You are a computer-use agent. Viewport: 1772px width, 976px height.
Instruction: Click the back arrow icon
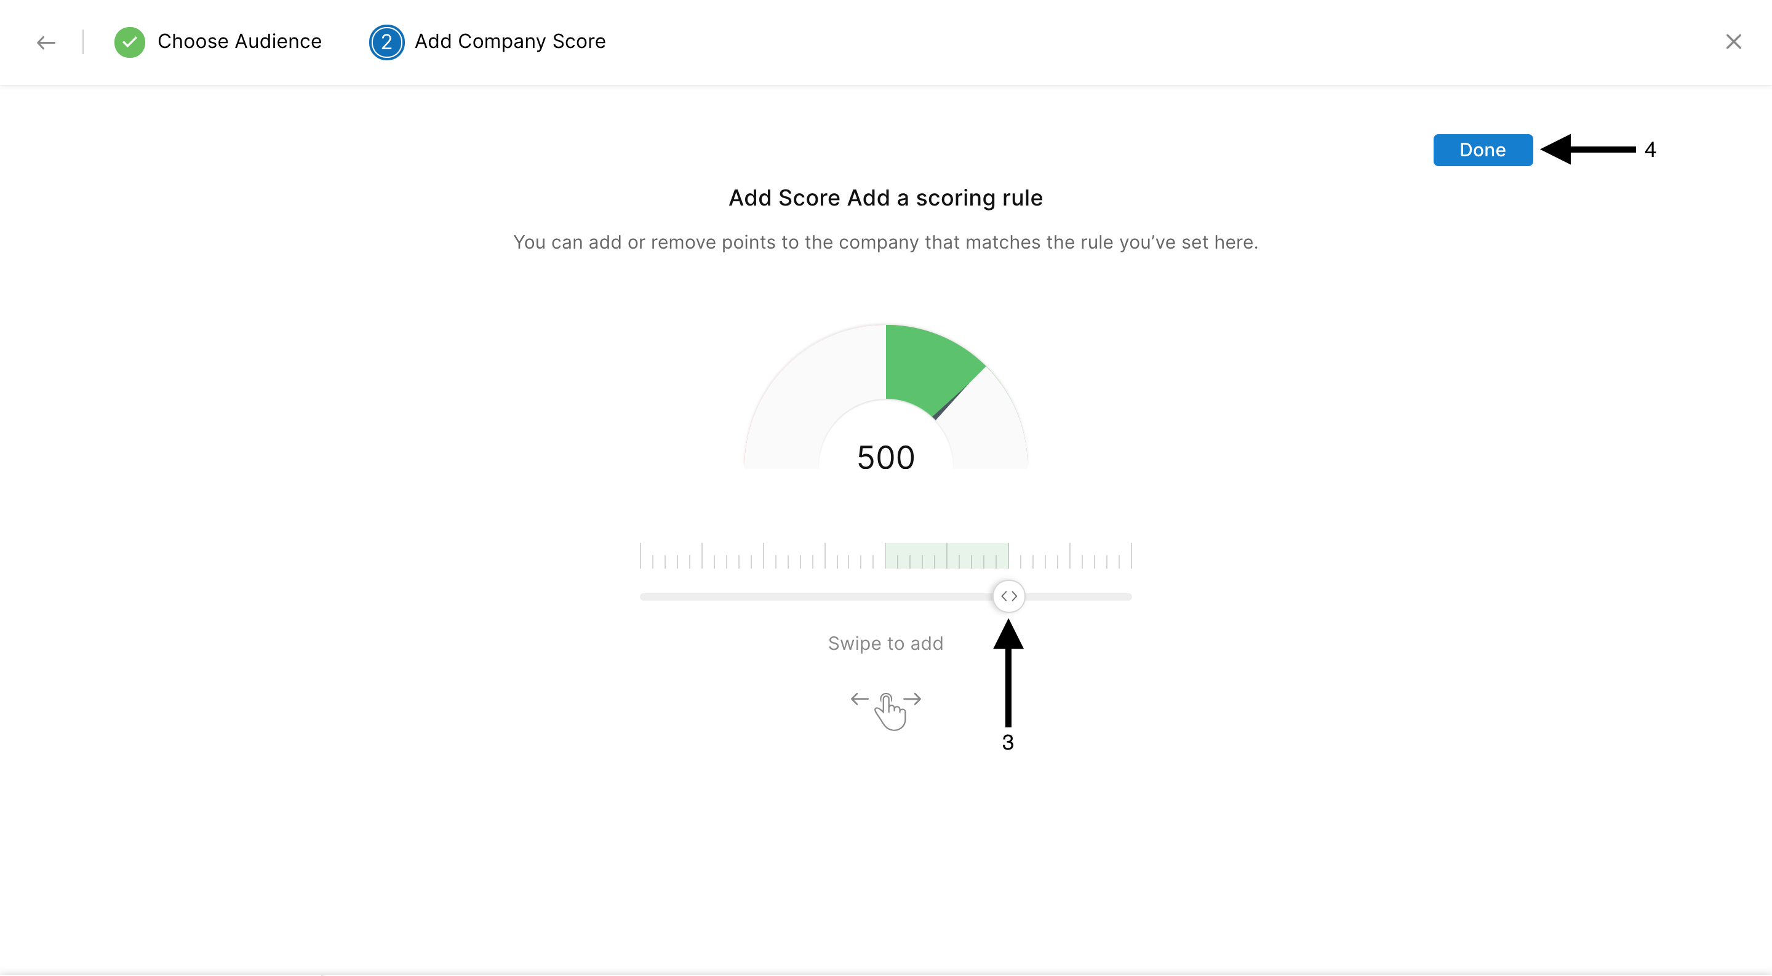pos(46,42)
